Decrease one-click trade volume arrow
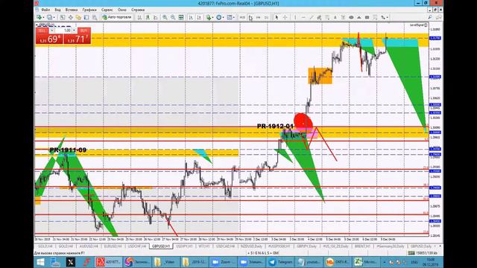Screen dimensions: 477x268 [x=52, y=31]
